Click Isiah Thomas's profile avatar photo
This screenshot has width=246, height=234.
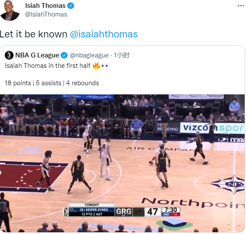point(10,10)
